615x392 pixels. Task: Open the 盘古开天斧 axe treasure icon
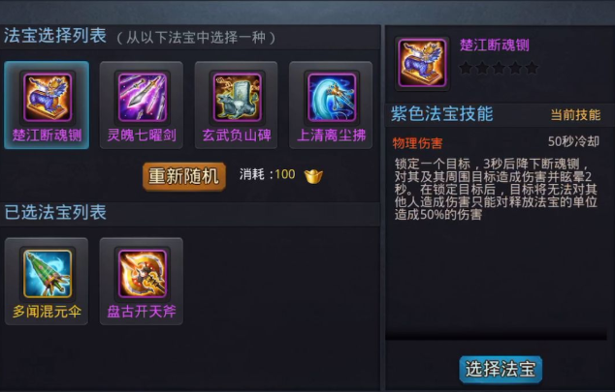click(x=142, y=274)
